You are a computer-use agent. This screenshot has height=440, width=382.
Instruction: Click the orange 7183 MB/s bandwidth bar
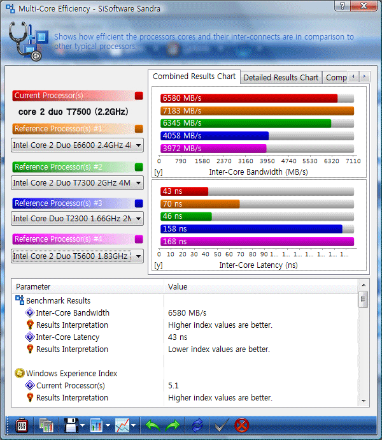point(257,111)
